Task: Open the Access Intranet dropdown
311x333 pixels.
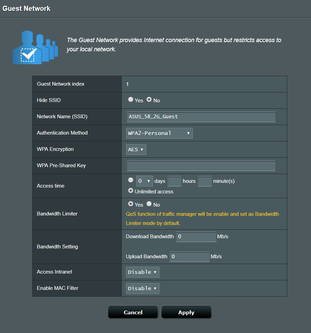Action: [x=142, y=272]
